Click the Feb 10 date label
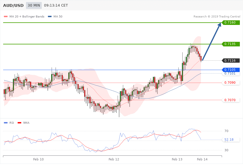Screen dimensions: 243x165 tap(38, 159)
